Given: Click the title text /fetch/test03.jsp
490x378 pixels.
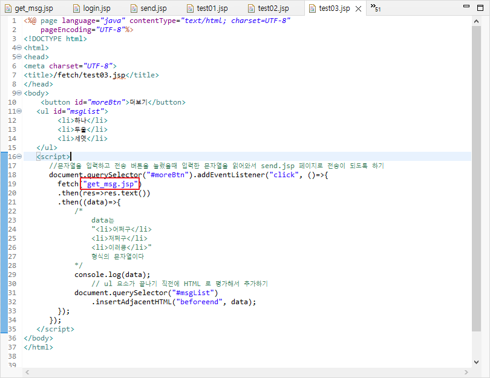Looking at the screenshot, I should (x=90, y=75).
